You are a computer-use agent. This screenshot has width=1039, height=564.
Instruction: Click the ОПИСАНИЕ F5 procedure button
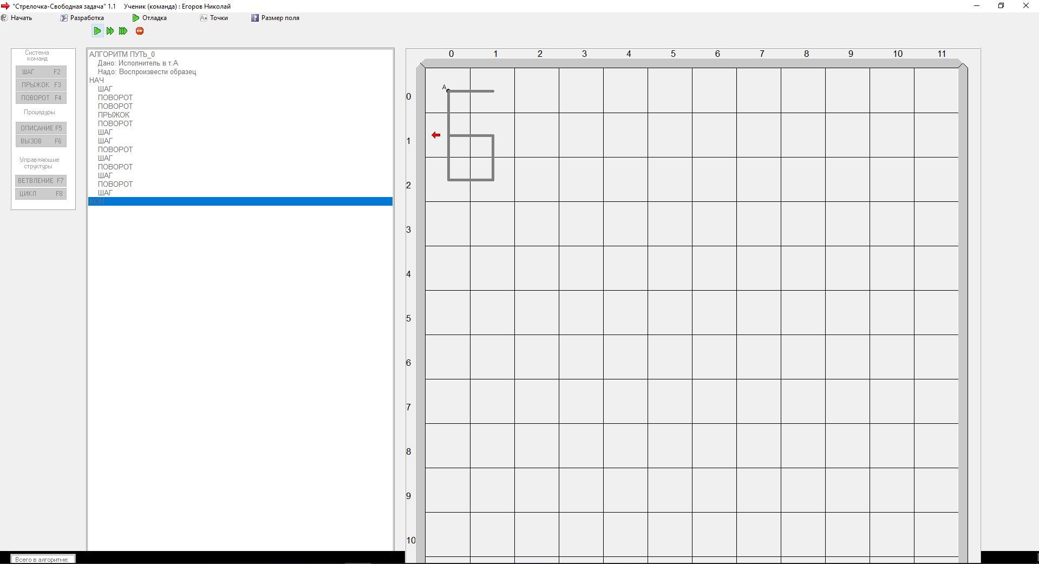pos(41,128)
